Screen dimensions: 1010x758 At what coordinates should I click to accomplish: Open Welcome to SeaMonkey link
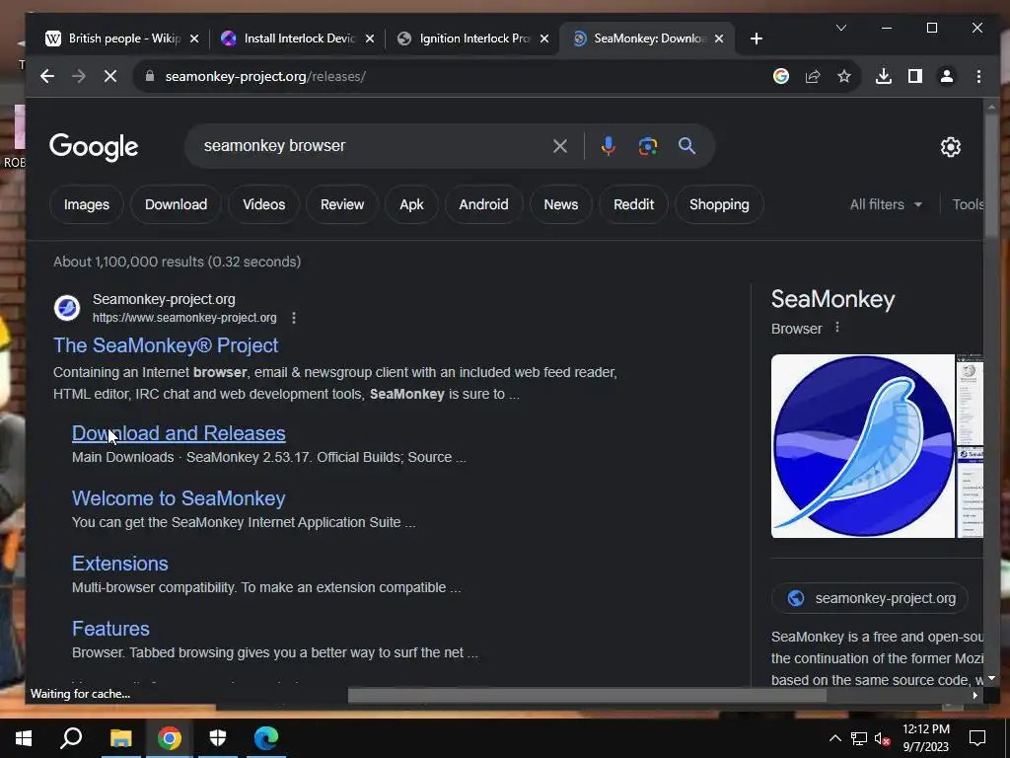(x=179, y=498)
